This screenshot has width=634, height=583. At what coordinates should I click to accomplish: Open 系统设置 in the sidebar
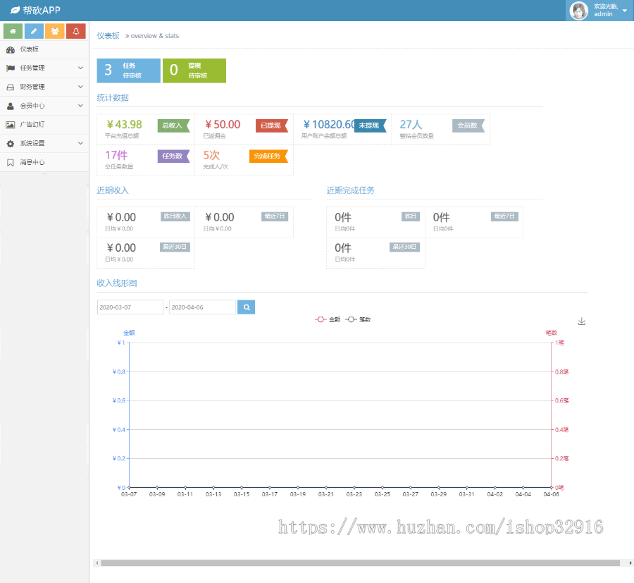coord(44,144)
